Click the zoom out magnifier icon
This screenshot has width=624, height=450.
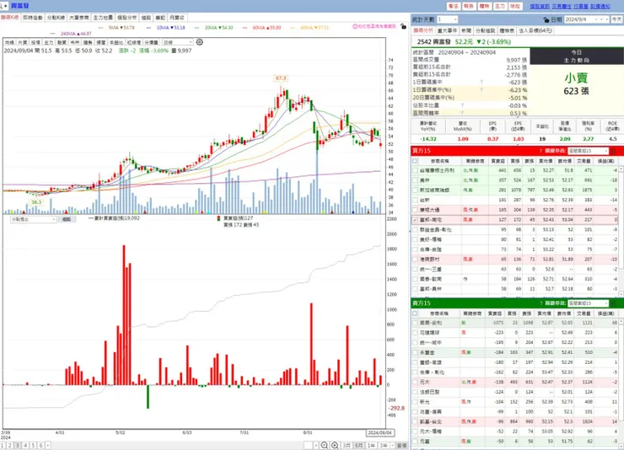[325, 446]
